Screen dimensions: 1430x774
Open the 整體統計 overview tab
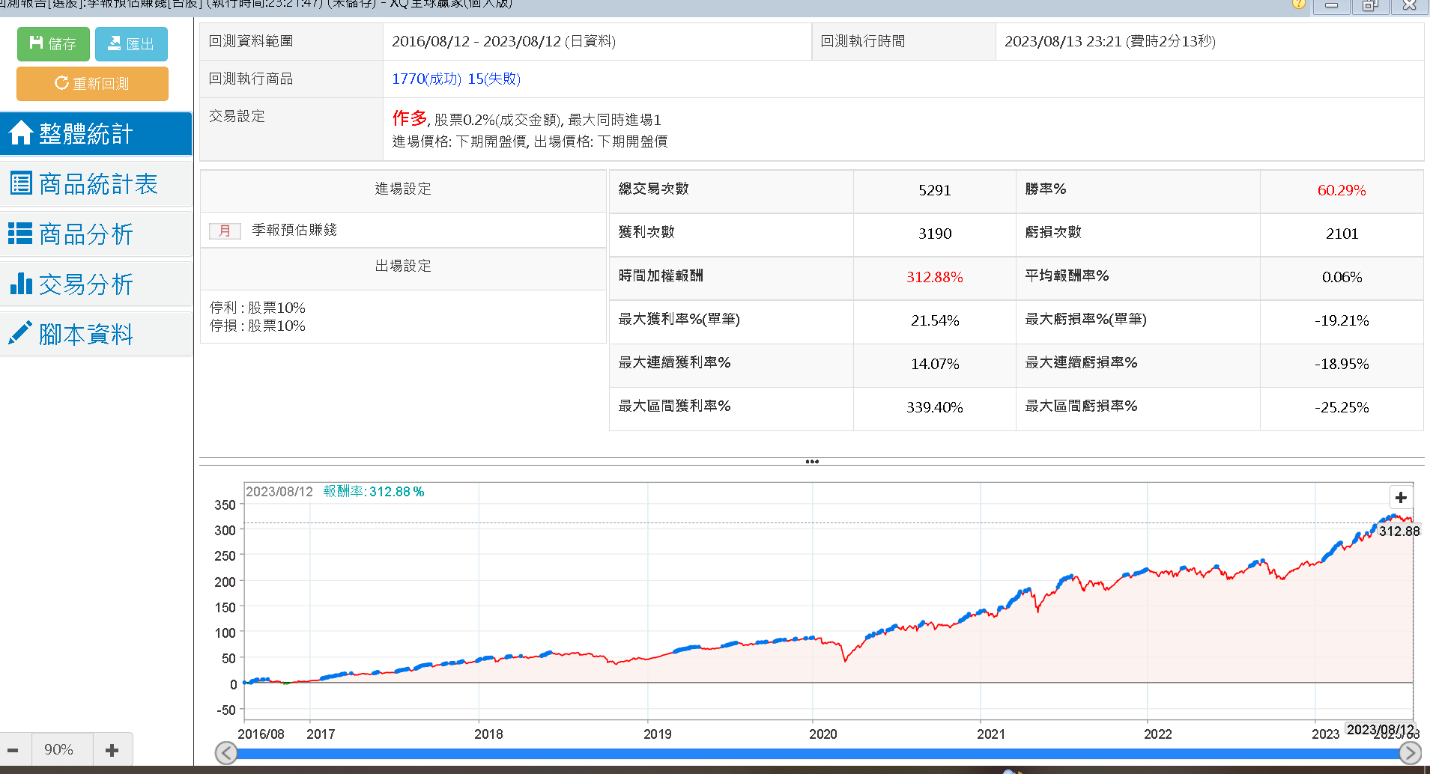[96, 134]
